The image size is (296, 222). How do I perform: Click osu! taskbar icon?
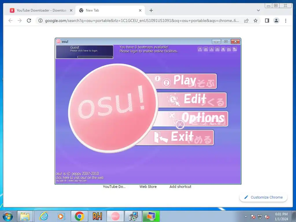coord(115,216)
